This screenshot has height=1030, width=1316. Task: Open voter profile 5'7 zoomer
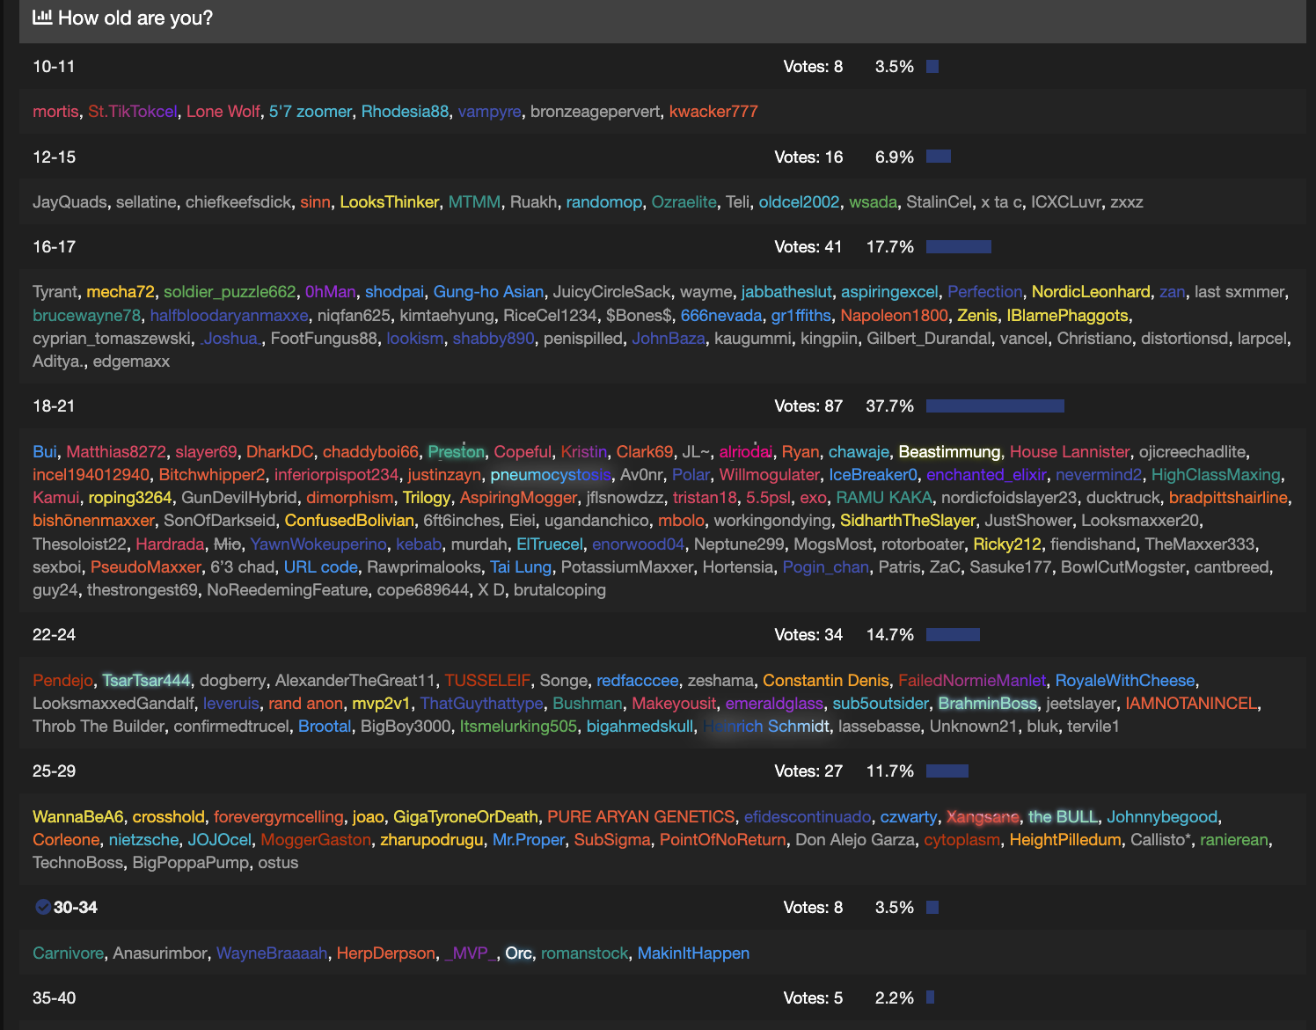pos(311,112)
